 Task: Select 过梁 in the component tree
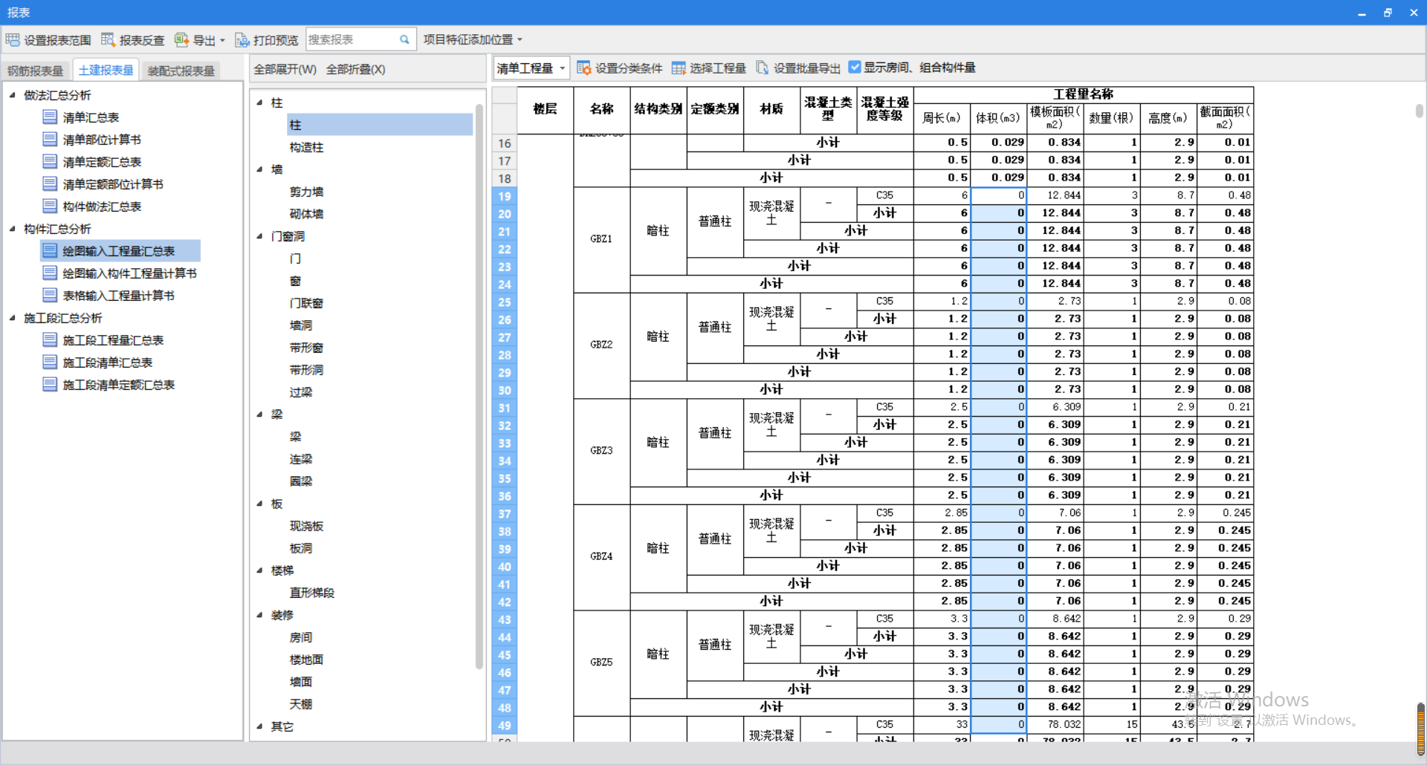tap(301, 392)
